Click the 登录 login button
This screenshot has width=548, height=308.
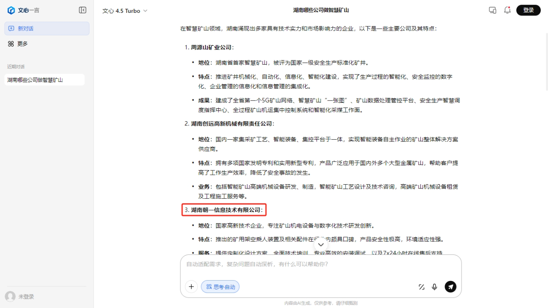(528, 10)
